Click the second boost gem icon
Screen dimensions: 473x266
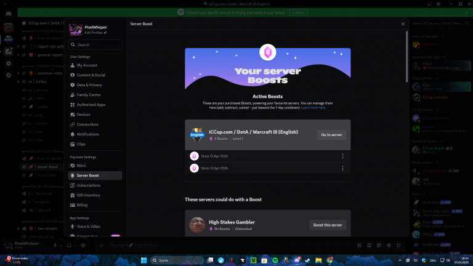[x=194, y=168]
